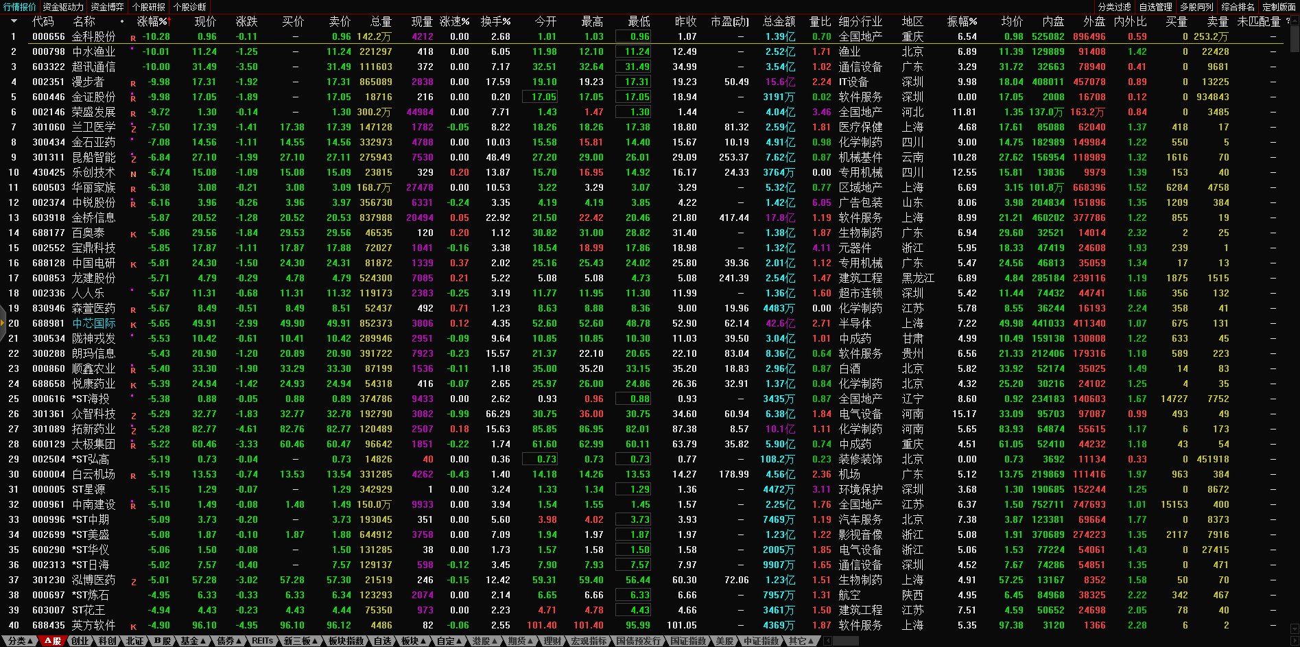Click the R marker beside 金科股份
The width and height of the screenshot is (1300, 647).
[x=133, y=38]
